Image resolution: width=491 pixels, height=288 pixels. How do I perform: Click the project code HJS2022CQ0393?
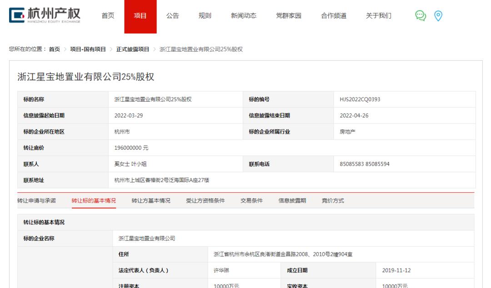click(360, 99)
